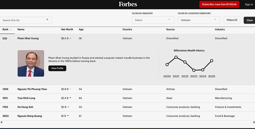The width and height of the screenshot is (255, 129).
Task: Click the up arrow beside $6.5 B
Action: 70,38
